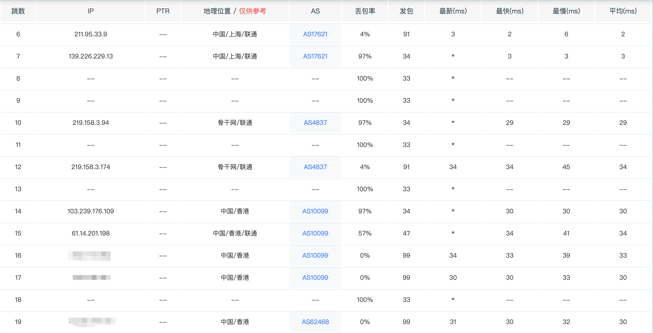Open the AS4837 link for 219.158.3.174
653x333 pixels.
coord(315,167)
